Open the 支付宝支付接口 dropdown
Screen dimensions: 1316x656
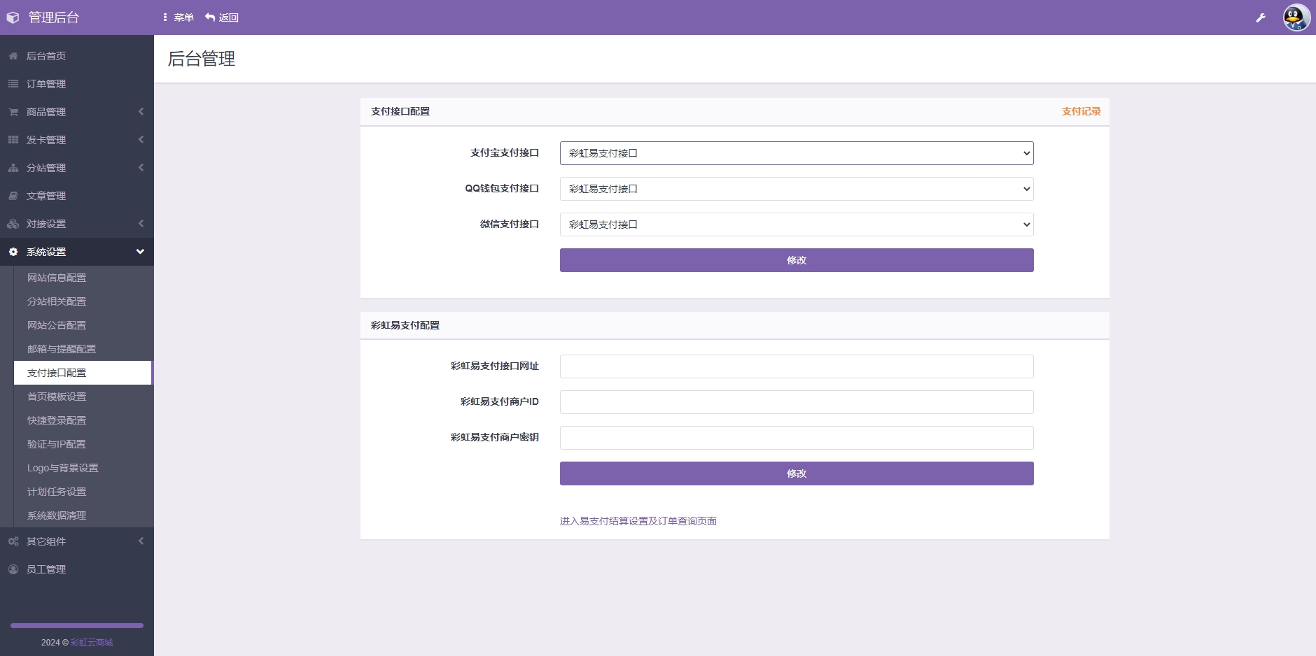797,153
